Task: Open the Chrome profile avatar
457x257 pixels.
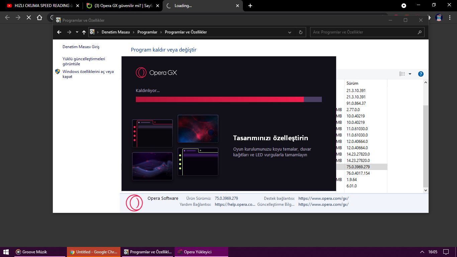Action: point(439,17)
